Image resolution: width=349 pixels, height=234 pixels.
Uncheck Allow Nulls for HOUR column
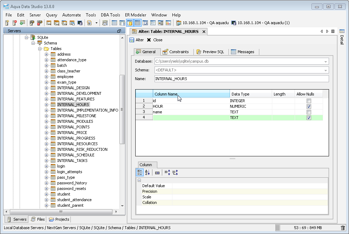pos(309,106)
